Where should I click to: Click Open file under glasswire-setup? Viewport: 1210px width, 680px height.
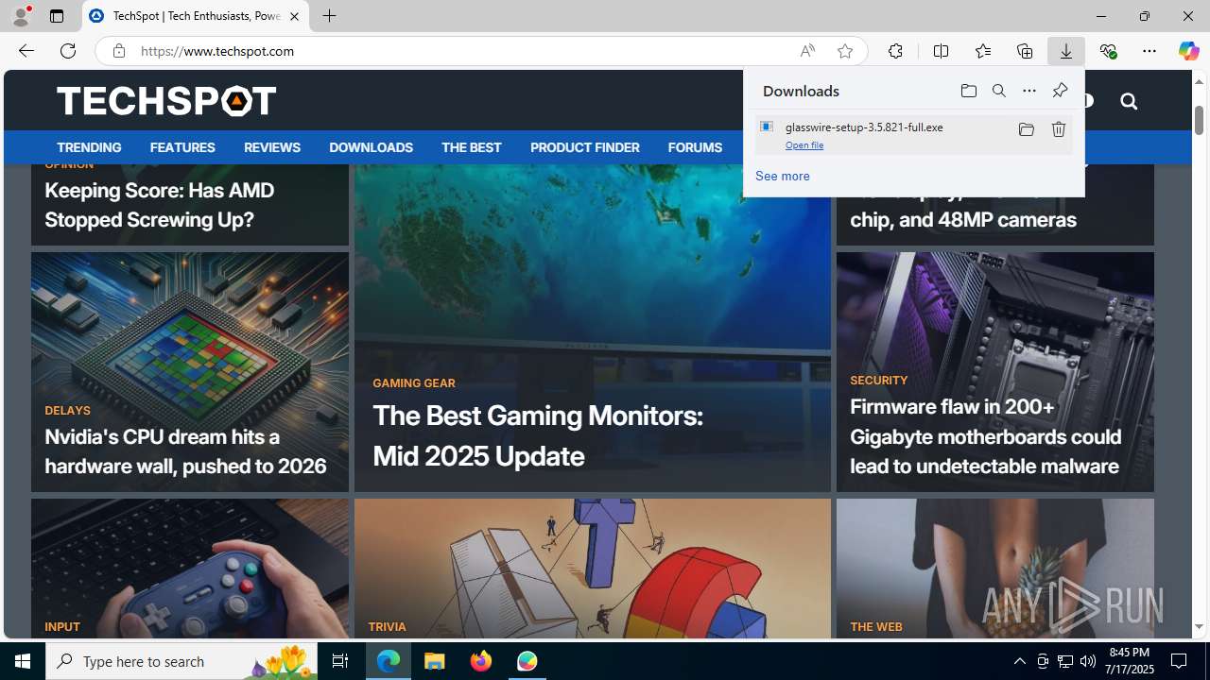click(804, 145)
